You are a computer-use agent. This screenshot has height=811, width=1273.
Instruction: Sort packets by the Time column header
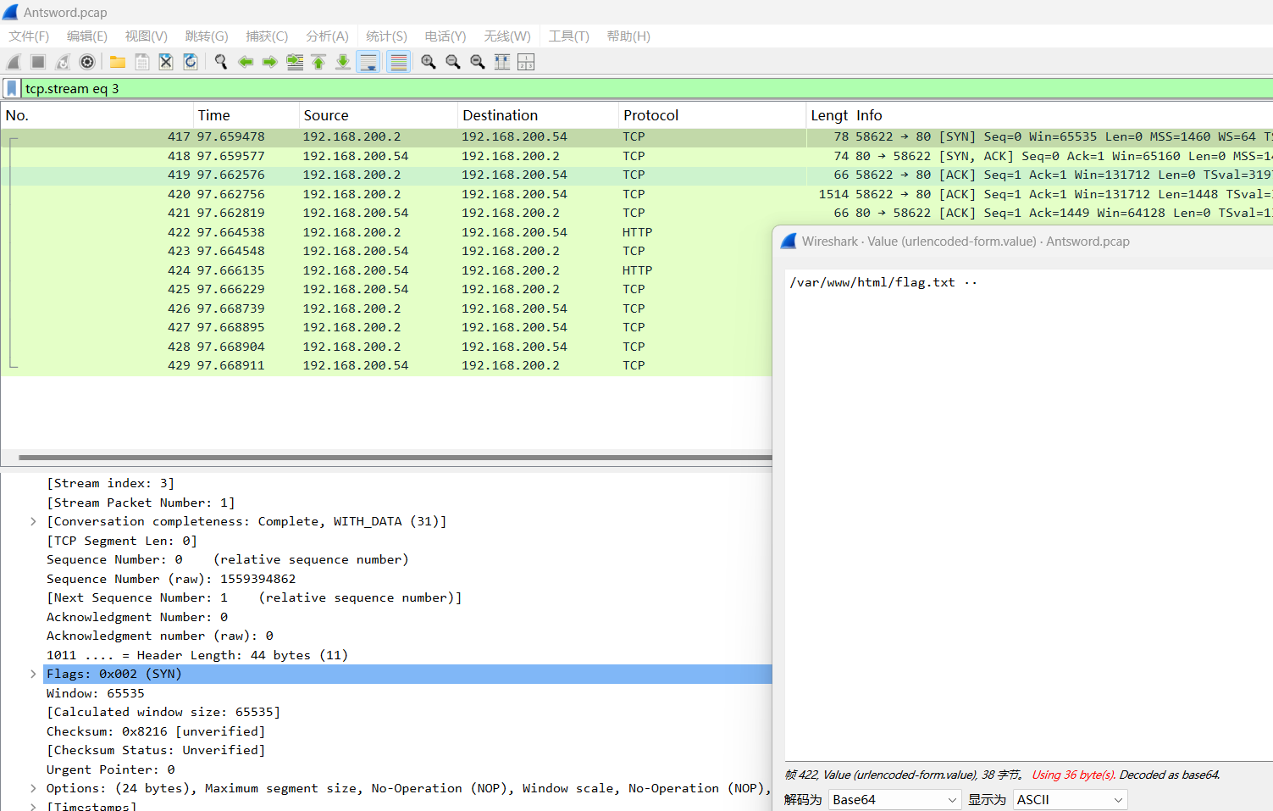(x=246, y=115)
